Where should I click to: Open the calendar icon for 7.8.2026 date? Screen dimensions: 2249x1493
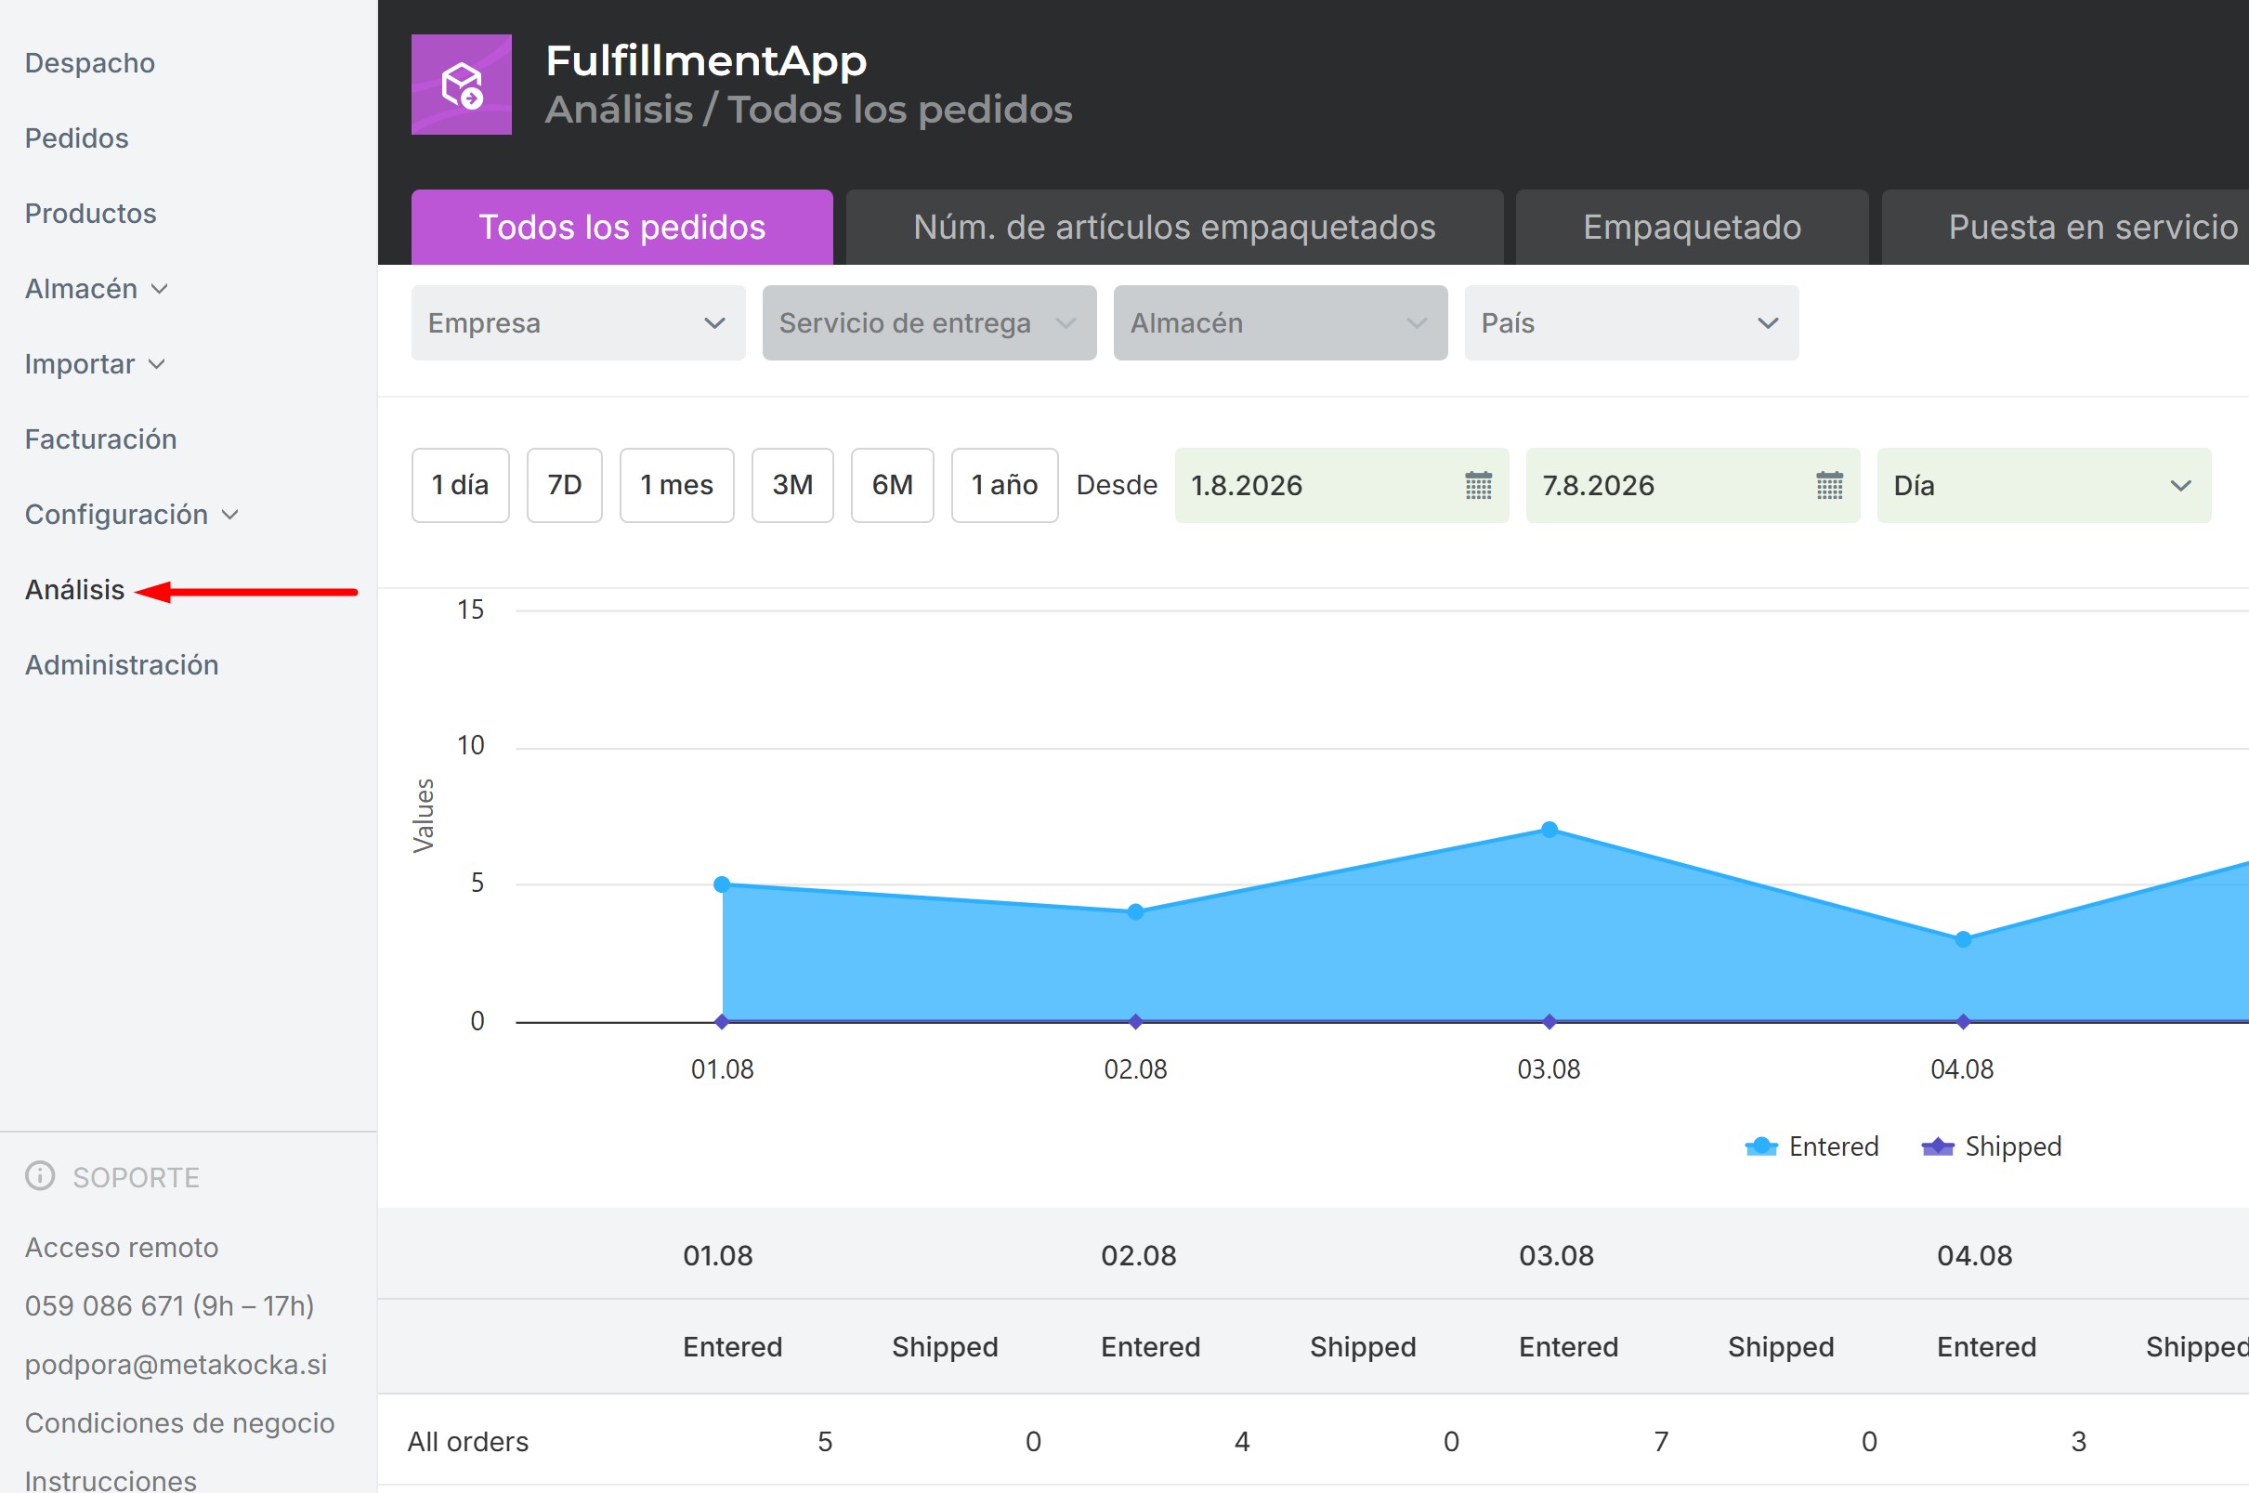(1829, 486)
